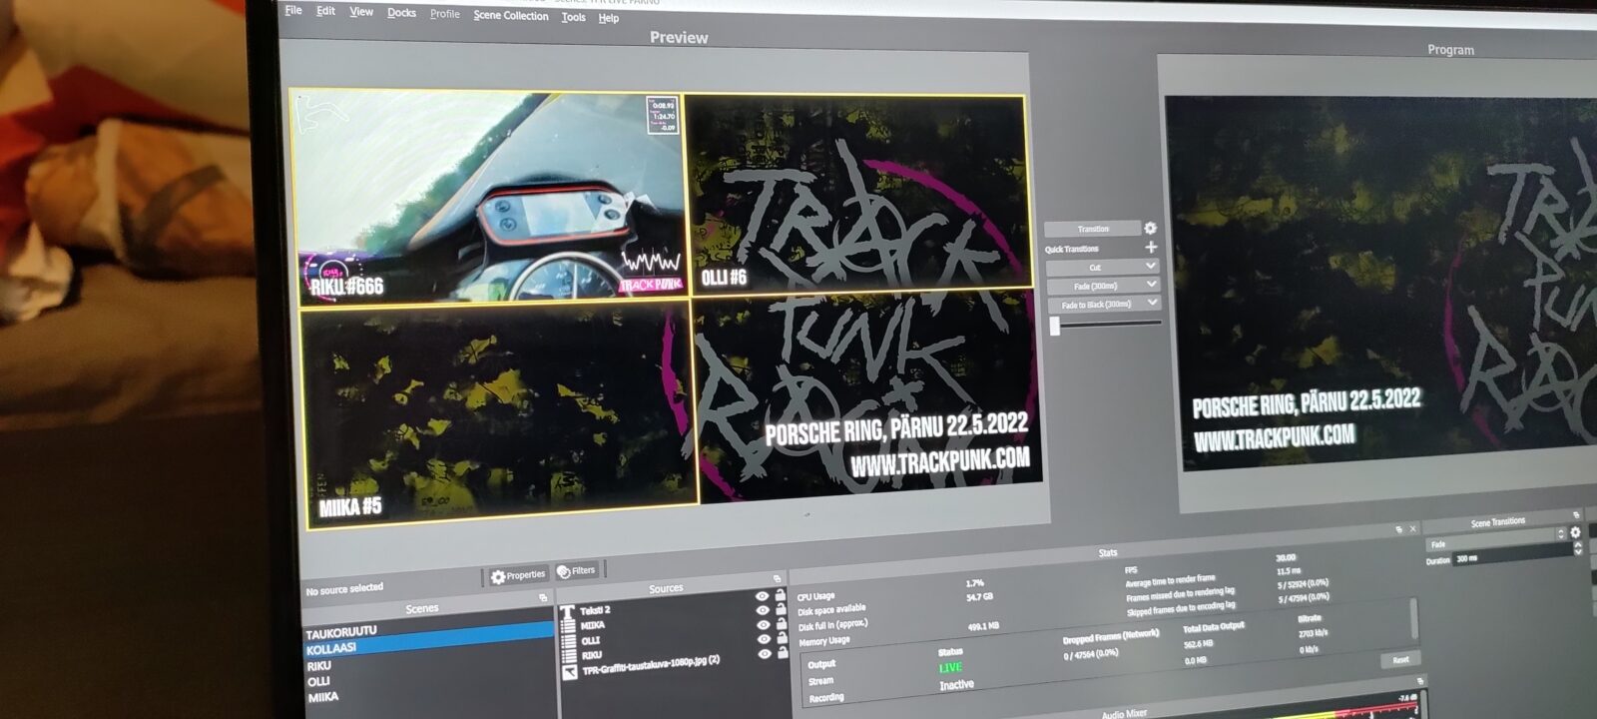Float the Sources dock with its popout icon

777,579
